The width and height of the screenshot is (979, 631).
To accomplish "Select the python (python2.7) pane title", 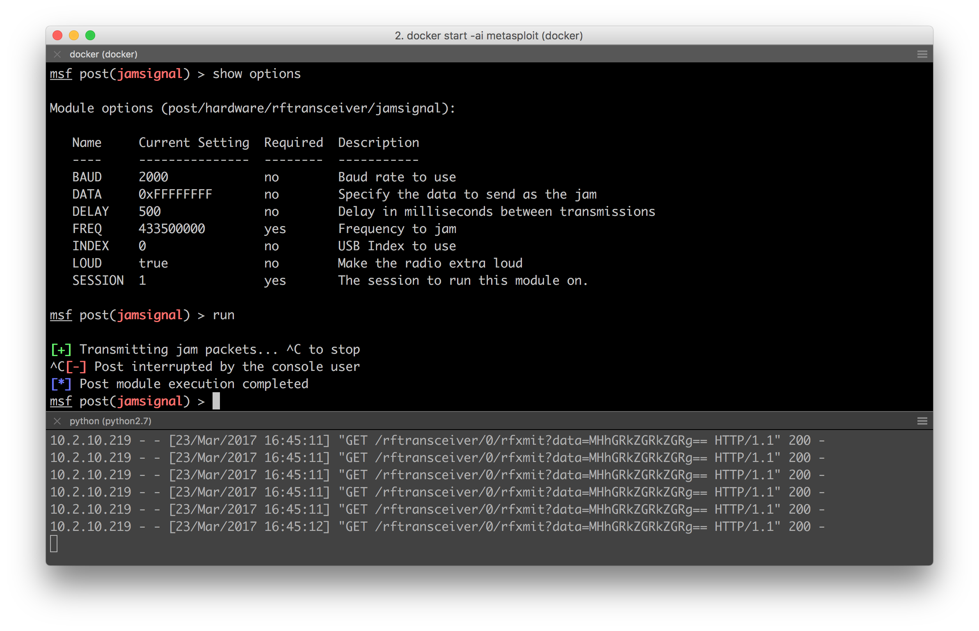I will coord(110,421).
